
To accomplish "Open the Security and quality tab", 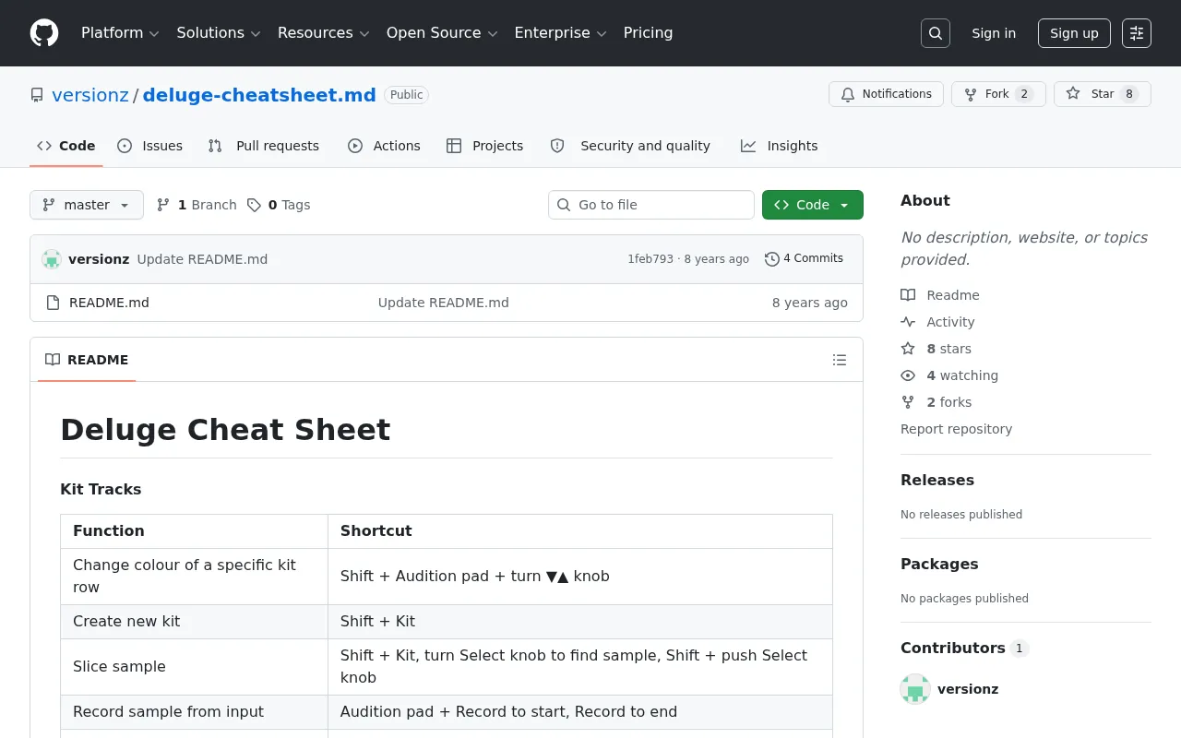I will tap(630, 146).
